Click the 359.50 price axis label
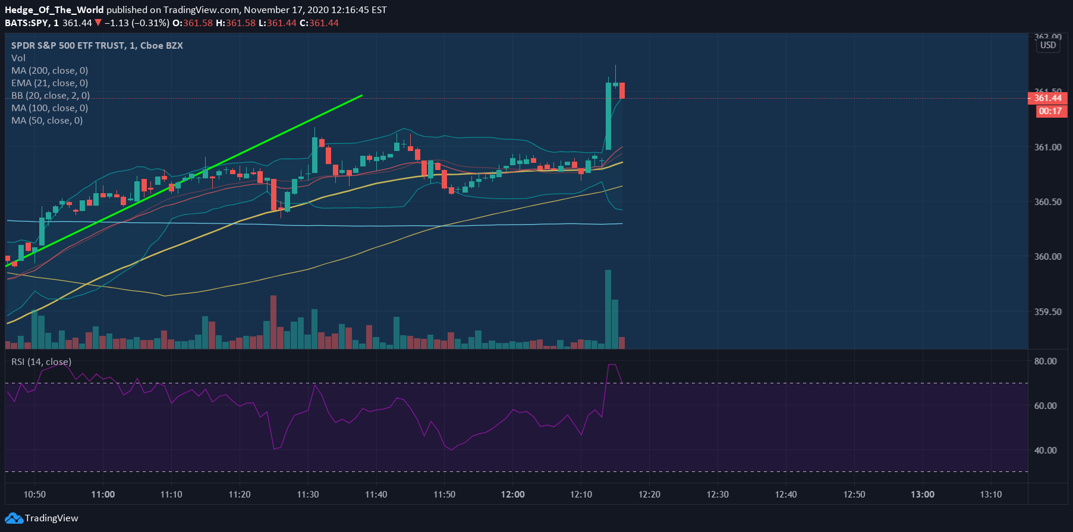Image resolution: width=1073 pixels, height=532 pixels. coord(1047,312)
